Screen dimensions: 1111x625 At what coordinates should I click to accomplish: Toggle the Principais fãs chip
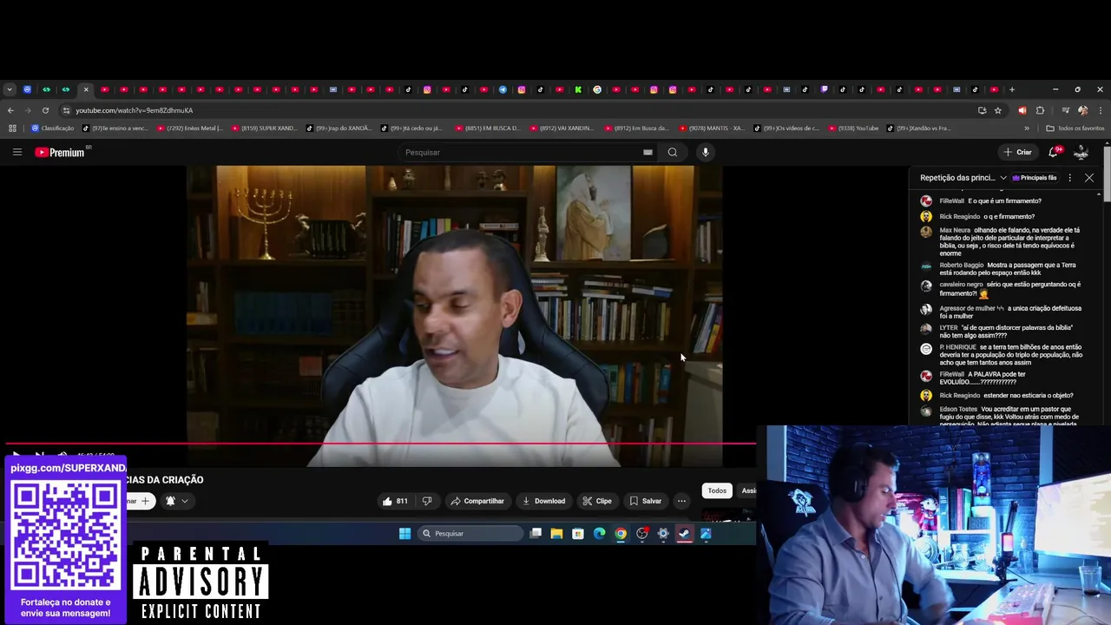(x=1035, y=178)
